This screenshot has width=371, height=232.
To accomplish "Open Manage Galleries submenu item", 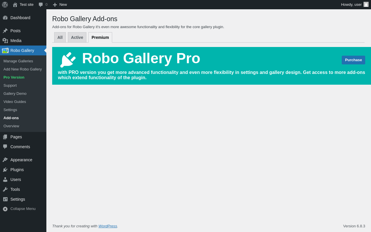I will tap(18, 61).
